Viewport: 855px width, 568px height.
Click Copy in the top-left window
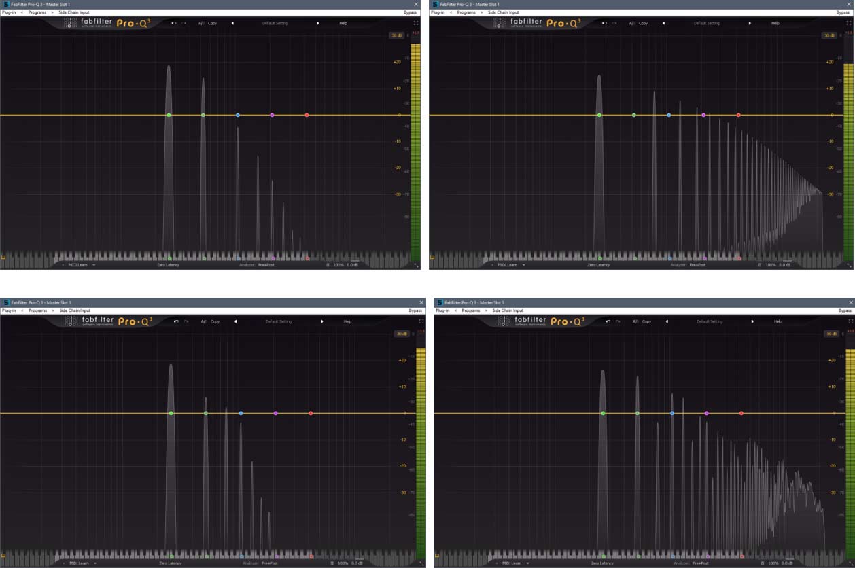[213, 23]
